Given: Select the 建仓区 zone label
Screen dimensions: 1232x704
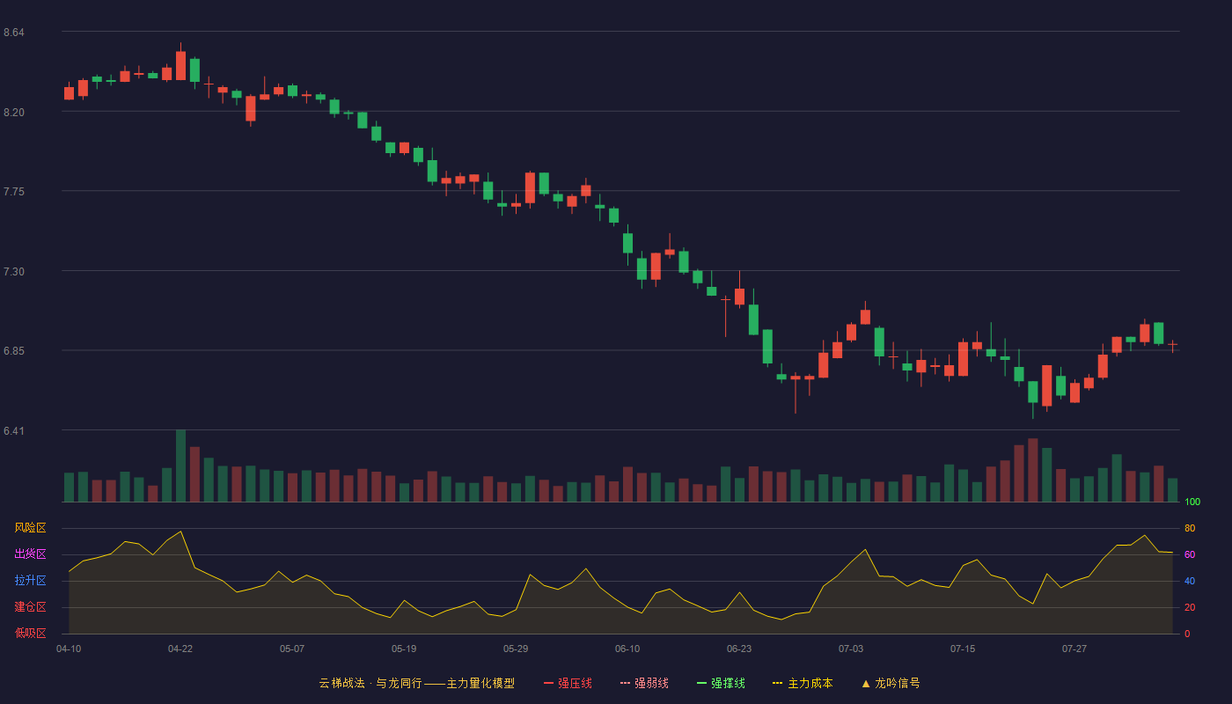Looking at the screenshot, I should click(30, 607).
